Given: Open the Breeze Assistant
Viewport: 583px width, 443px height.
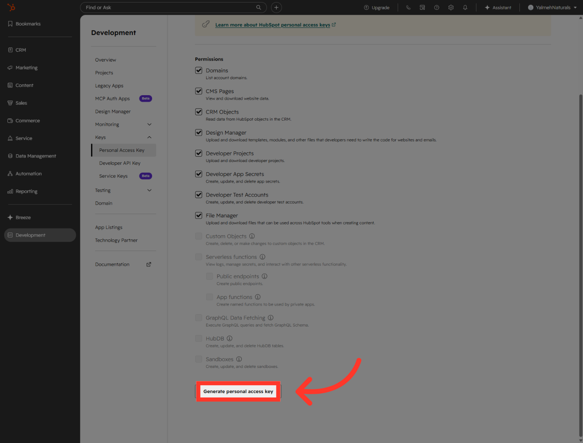Looking at the screenshot, I should (498, 7).
